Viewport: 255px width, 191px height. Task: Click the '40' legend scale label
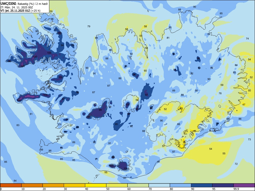click(86, 189)
